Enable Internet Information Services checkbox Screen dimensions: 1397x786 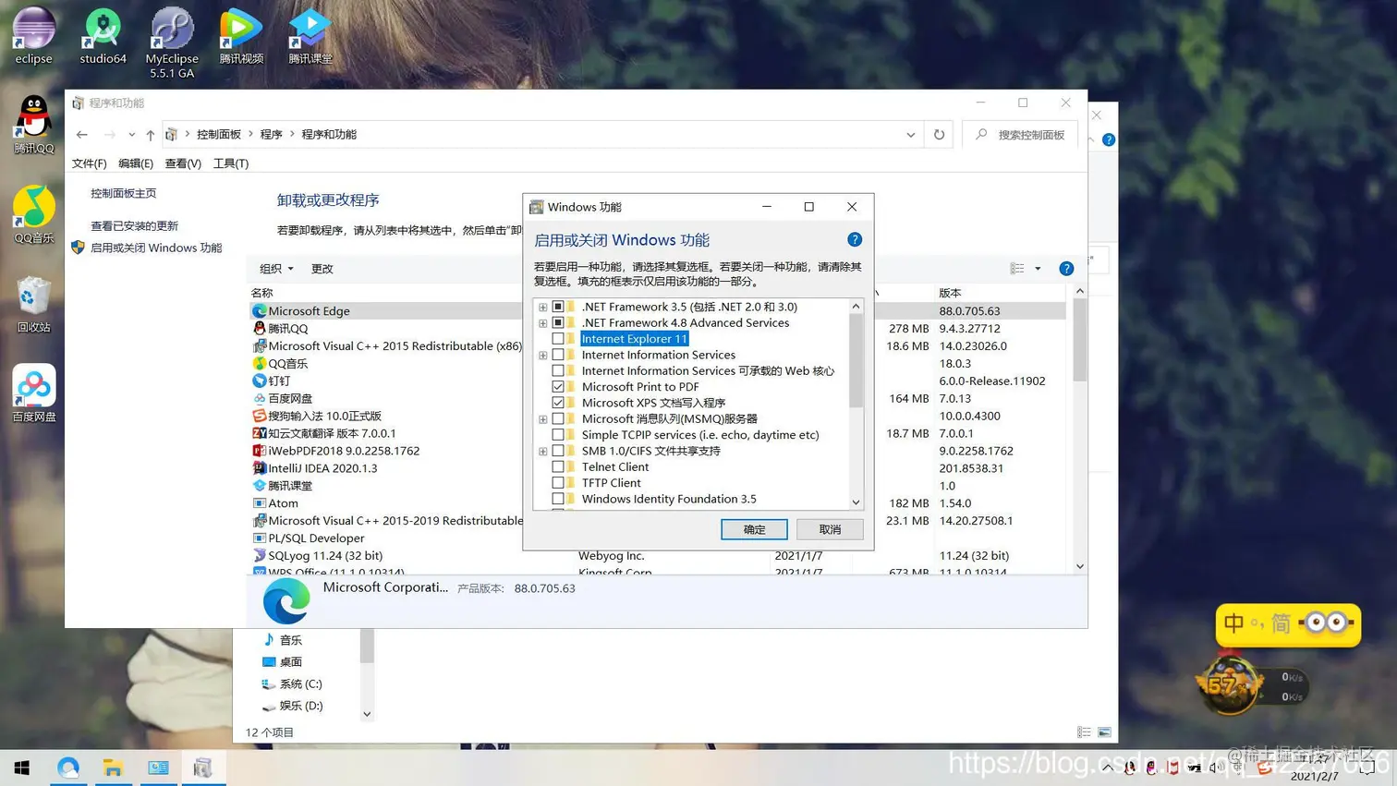(x=558, y=355)
